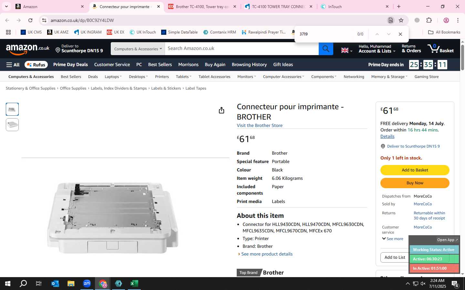Select the first product thumbnail
465x290 pixels.
pos(12,109)
